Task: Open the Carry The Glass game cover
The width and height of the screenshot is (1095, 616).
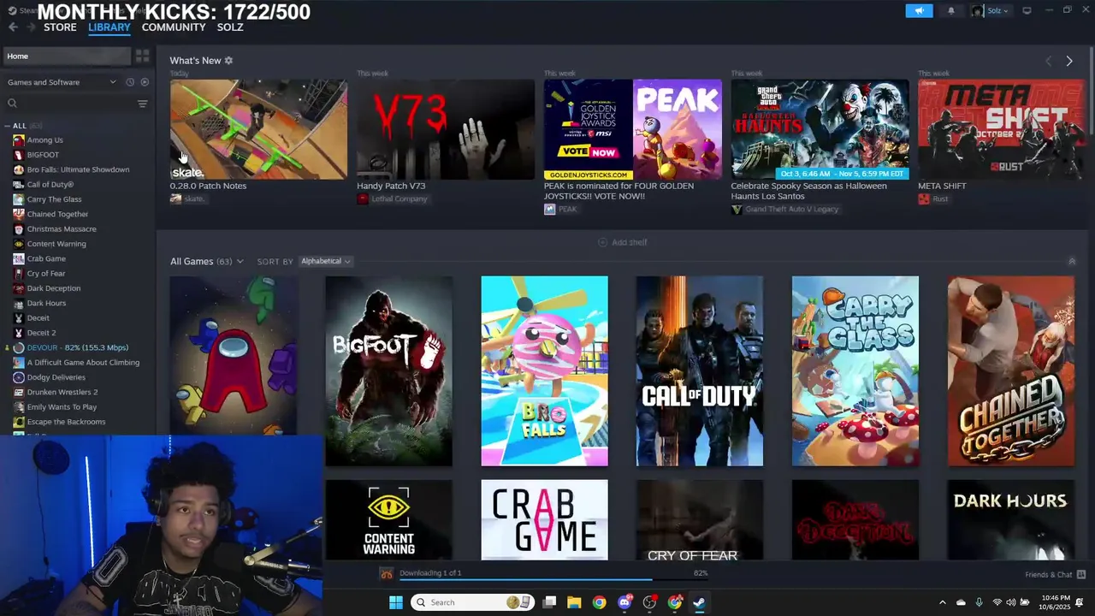Action: (x=855, y=371)
